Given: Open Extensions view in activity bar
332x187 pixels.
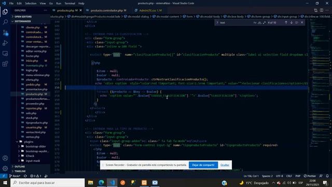Looking at the screenshot, I should pos(5,64).
